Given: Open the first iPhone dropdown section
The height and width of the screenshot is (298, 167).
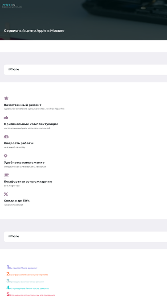Looking at the screenshot, I should [86, 70].
